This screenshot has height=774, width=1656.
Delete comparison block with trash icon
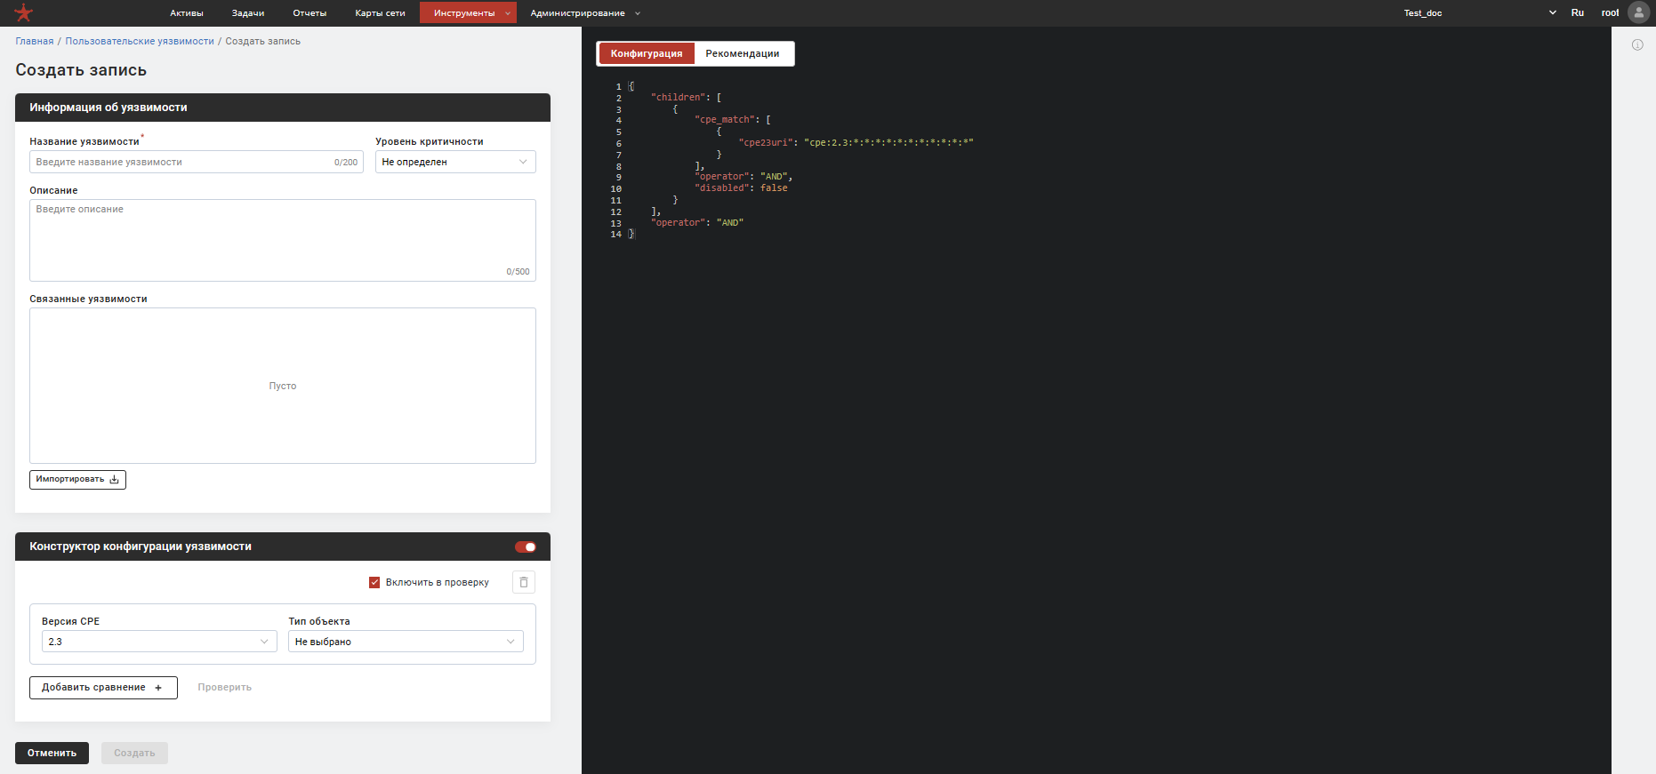(524, 582)
